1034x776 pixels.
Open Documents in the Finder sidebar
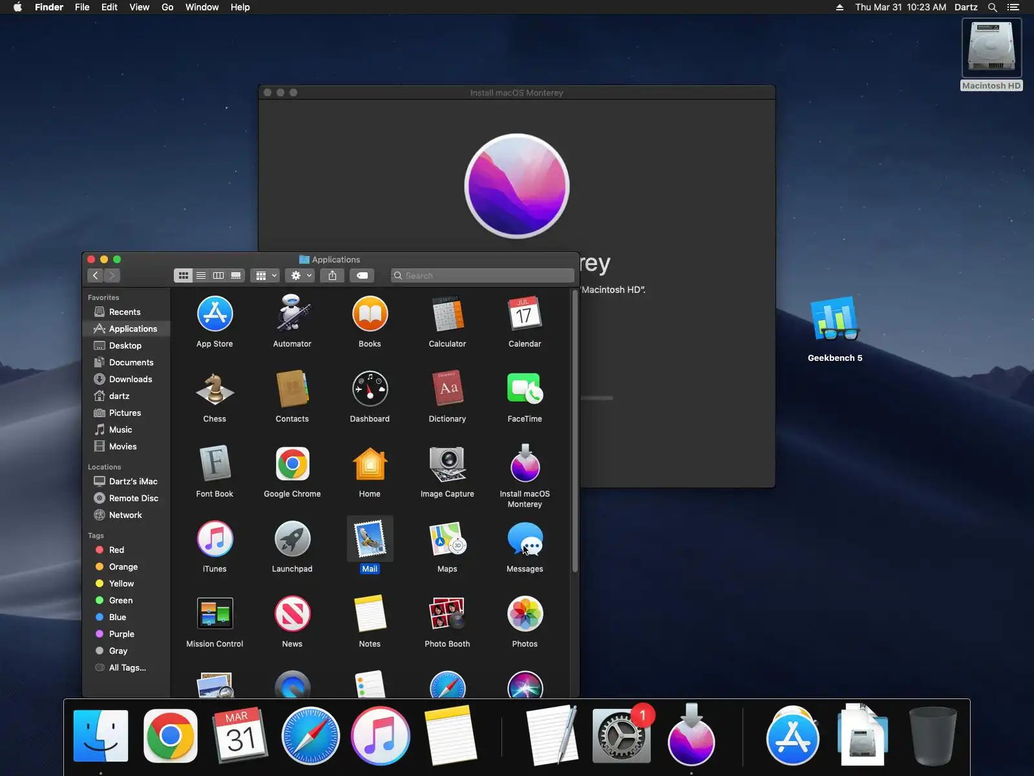coord(127,362)
